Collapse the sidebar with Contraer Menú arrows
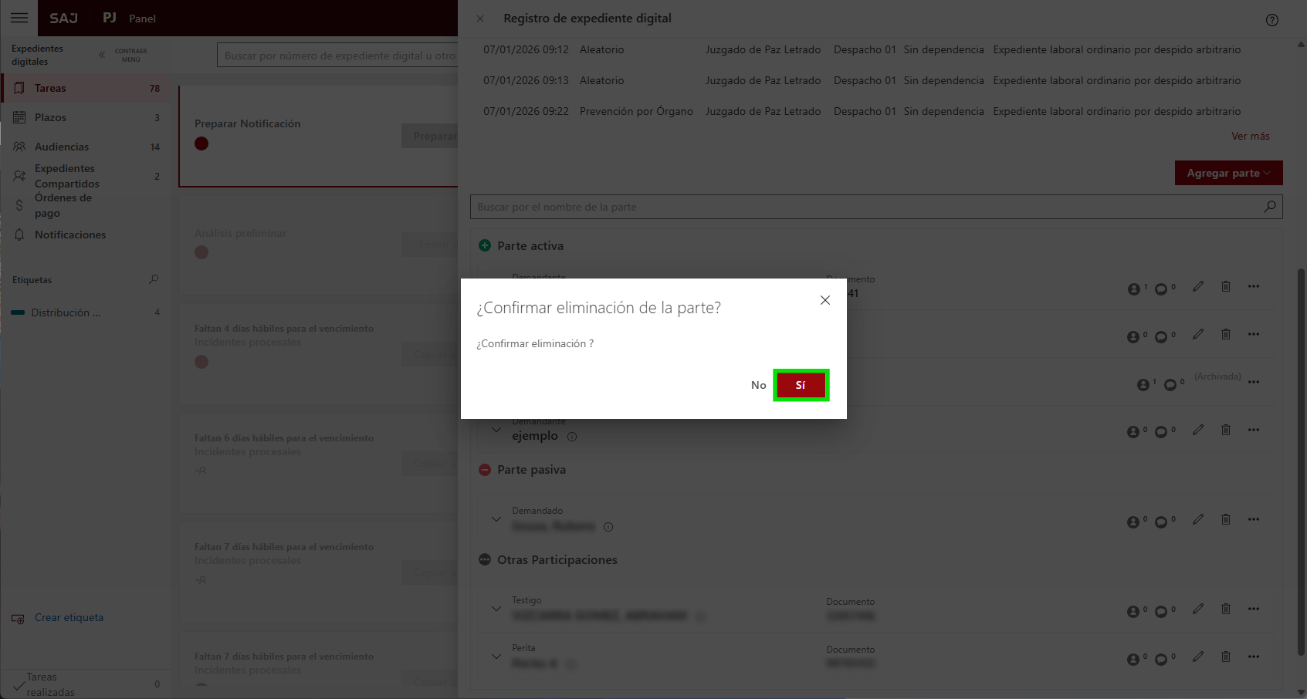The image size is (1307, 699). point(102,55)
